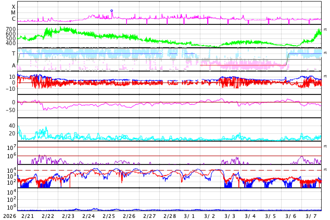Select the 3/ 5 date label

click(271, 216)
